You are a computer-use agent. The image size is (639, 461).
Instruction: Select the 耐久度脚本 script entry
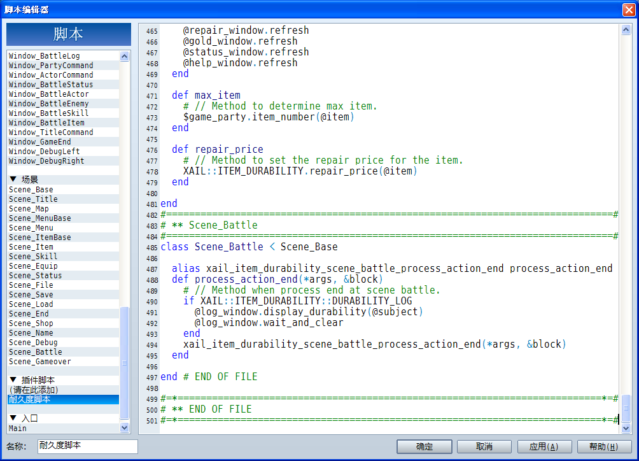pyautogui.click(x=63, y=399)
